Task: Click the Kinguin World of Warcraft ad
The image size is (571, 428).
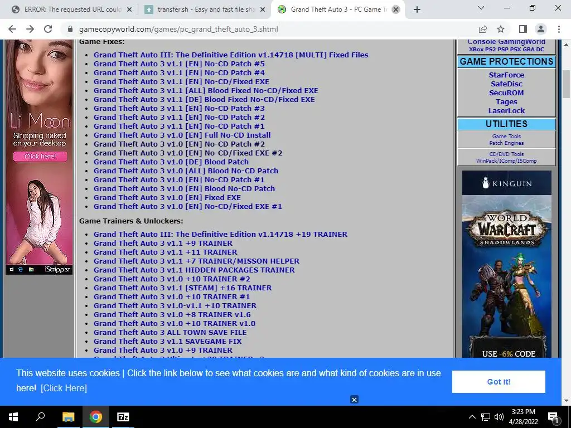Action: click(x=506, y=264)
